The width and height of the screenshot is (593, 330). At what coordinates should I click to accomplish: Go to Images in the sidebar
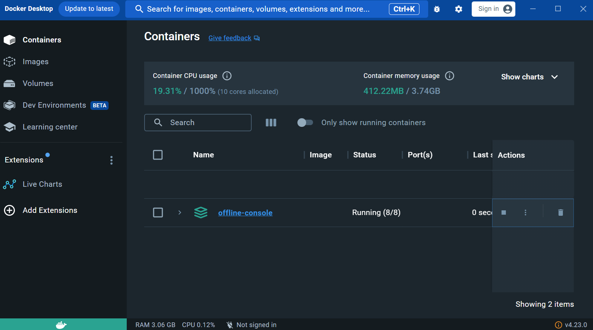pyautogui.click(x=36, y=62)
